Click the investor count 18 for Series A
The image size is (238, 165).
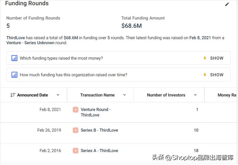196,151
